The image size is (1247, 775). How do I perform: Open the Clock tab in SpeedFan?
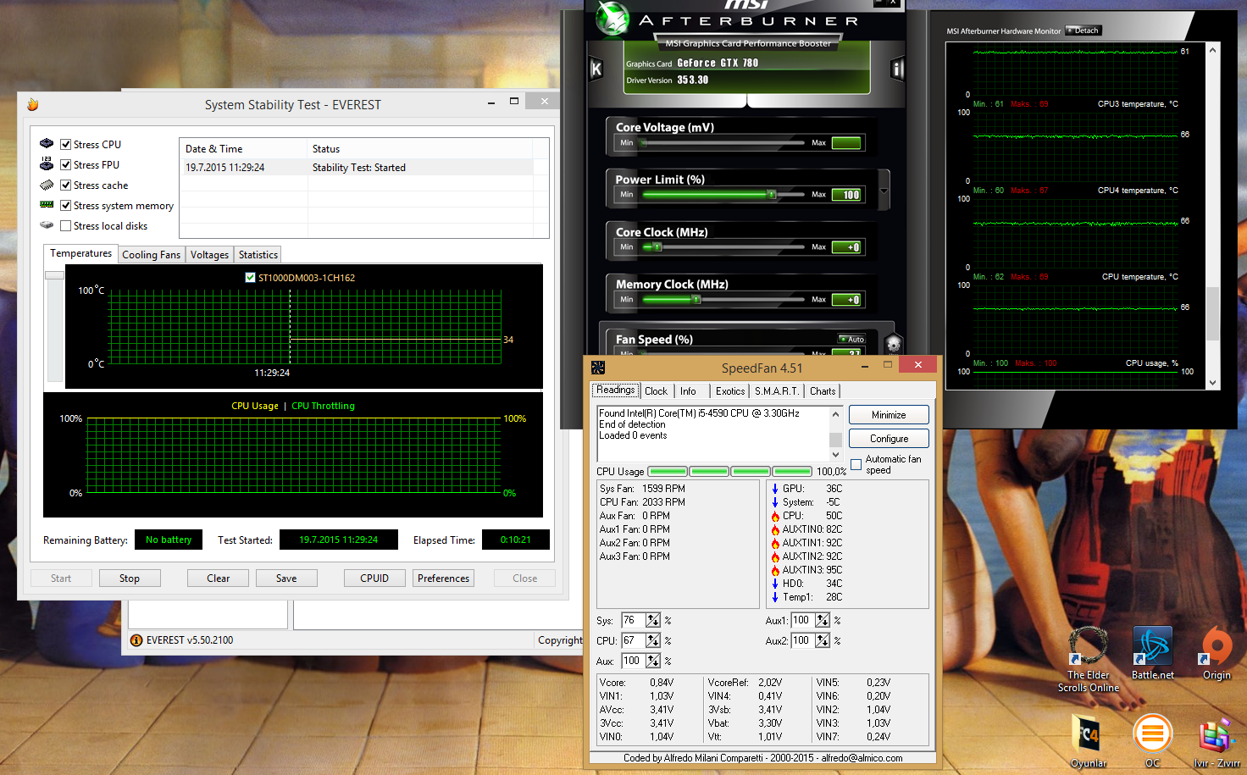click(656, 391)
